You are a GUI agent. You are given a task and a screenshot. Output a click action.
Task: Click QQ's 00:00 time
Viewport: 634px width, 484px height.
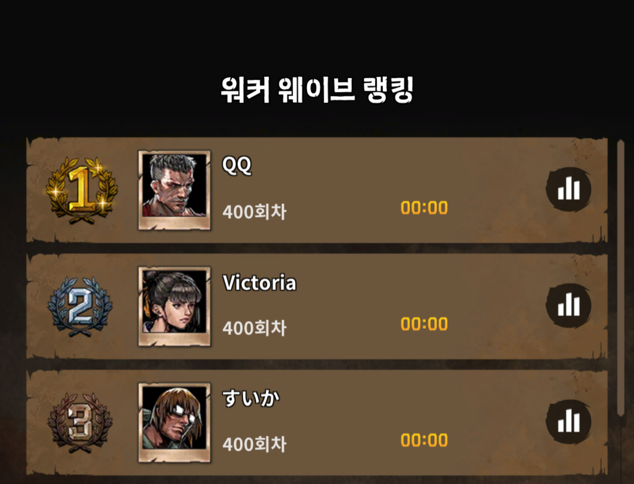tap(424, 208)
